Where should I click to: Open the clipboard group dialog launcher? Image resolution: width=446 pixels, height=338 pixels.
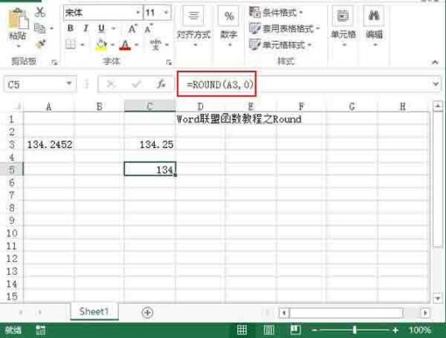tap(54, 62)
